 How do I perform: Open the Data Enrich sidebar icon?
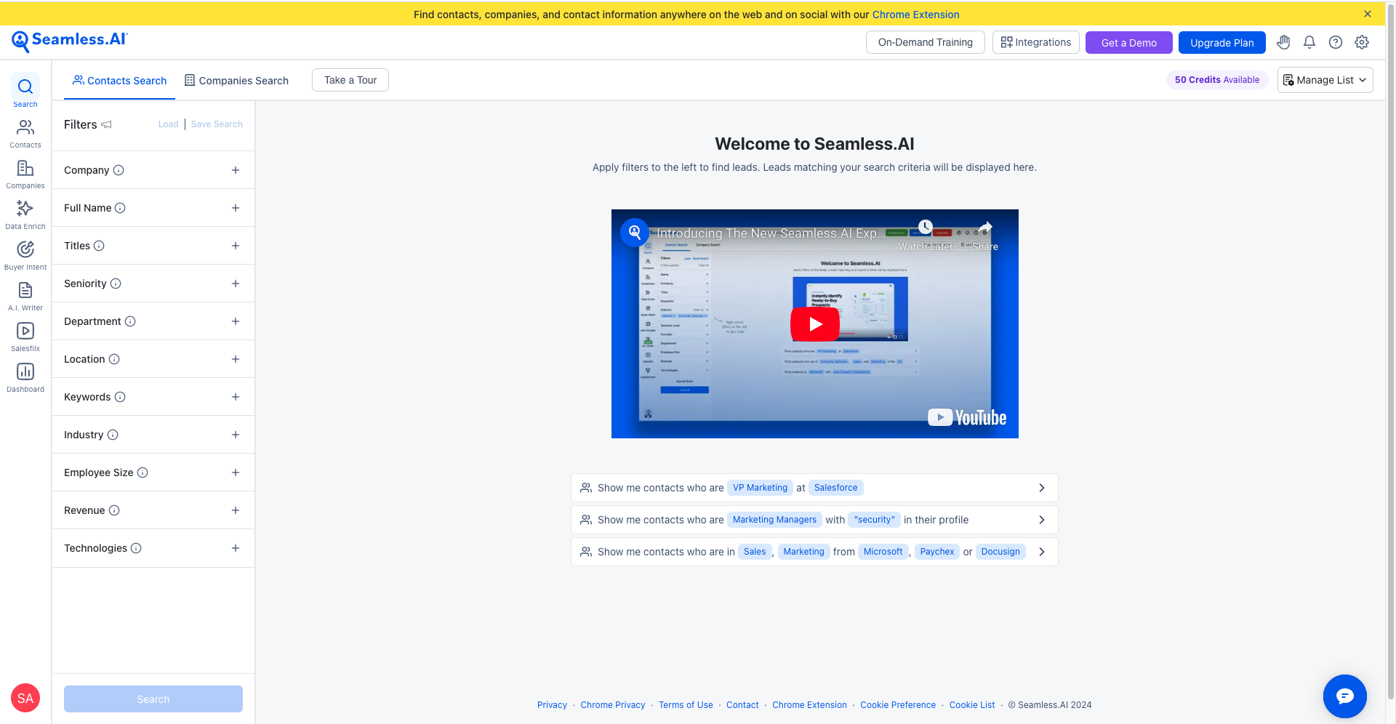tap(25, 214)
